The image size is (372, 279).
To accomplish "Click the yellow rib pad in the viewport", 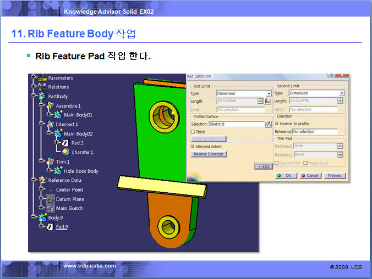I will (x=160, y=186).
